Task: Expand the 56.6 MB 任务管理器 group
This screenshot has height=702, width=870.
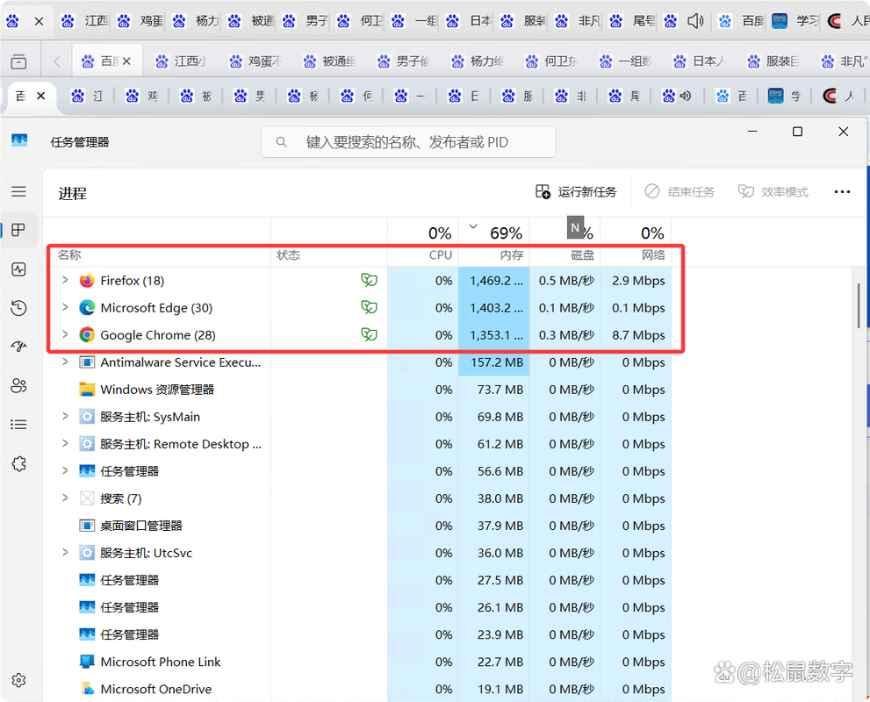Action: click(x=65, y=470)
